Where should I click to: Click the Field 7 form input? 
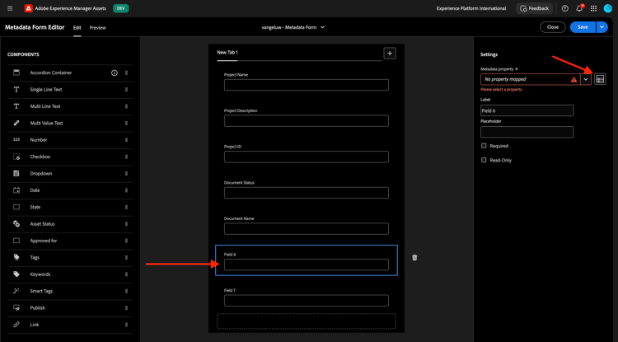click(x=307, y=301)
